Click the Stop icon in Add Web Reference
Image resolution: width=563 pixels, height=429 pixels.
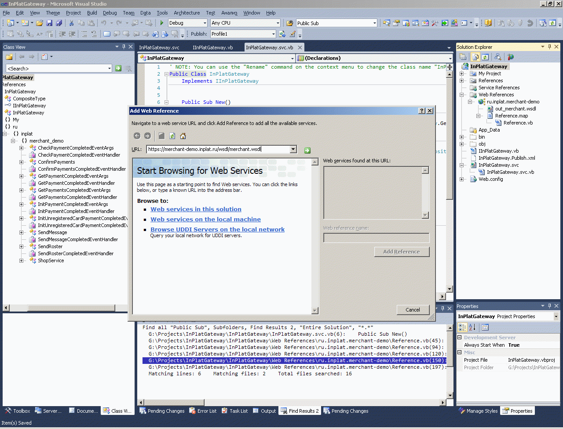coord(161,136)
